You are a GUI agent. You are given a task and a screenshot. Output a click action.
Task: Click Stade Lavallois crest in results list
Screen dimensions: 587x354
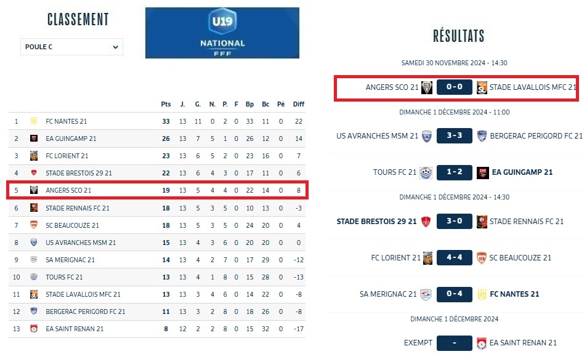pos(482,87)
